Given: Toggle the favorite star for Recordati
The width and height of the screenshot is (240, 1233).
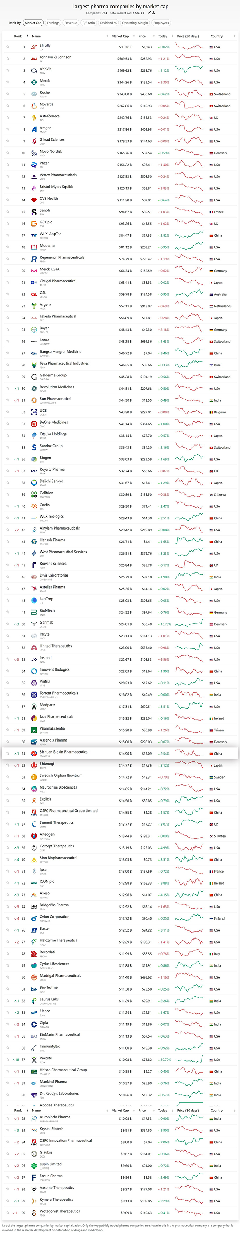Looking at the screenshot, I should (x=8, y=954).
